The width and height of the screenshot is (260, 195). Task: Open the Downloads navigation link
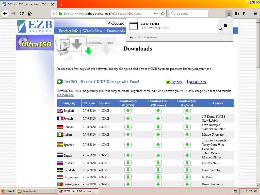click(116, 31)
